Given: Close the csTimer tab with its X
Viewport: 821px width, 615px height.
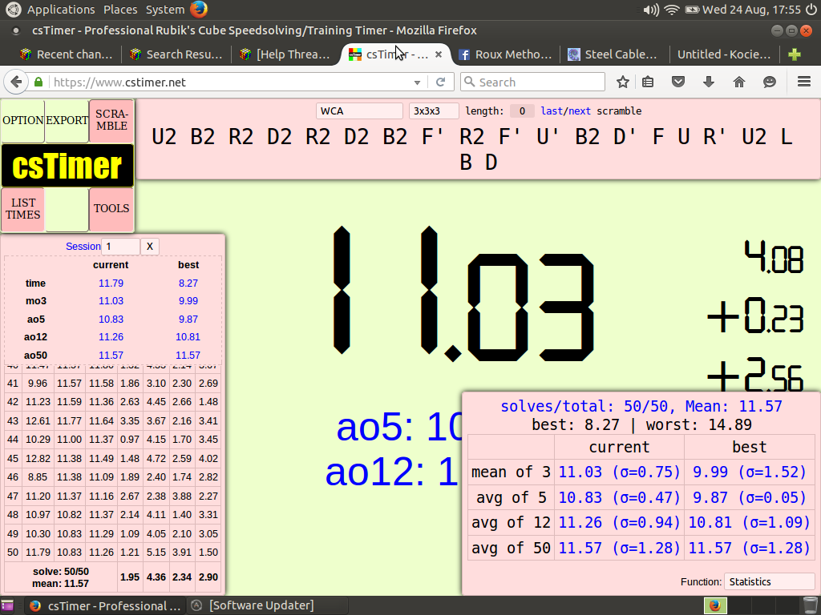Looking at the screenshot, I should point(439,54).
